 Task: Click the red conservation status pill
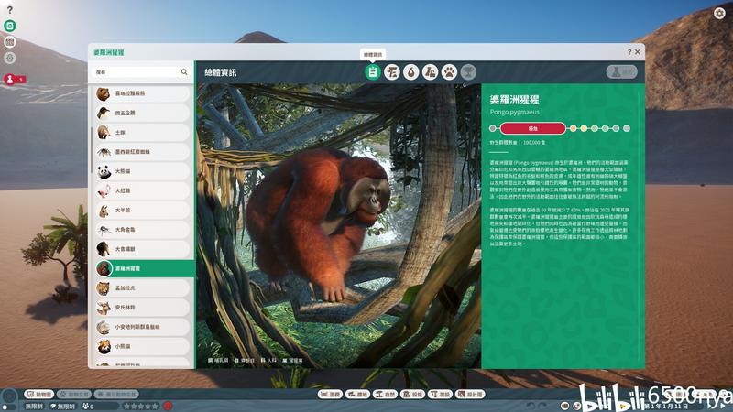point(533,128)
